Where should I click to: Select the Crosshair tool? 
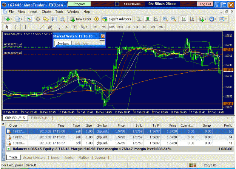[15, 27]
